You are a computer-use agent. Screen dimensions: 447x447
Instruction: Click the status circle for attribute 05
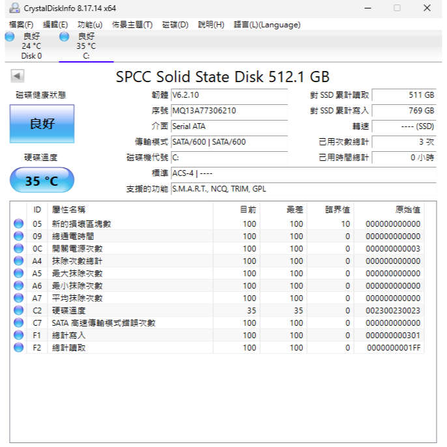[18, 223]
